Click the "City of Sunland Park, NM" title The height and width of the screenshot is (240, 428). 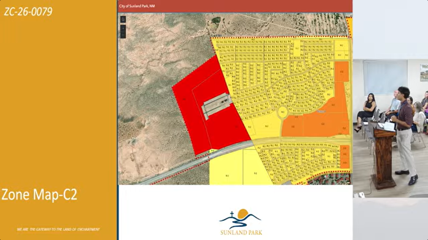137,6
